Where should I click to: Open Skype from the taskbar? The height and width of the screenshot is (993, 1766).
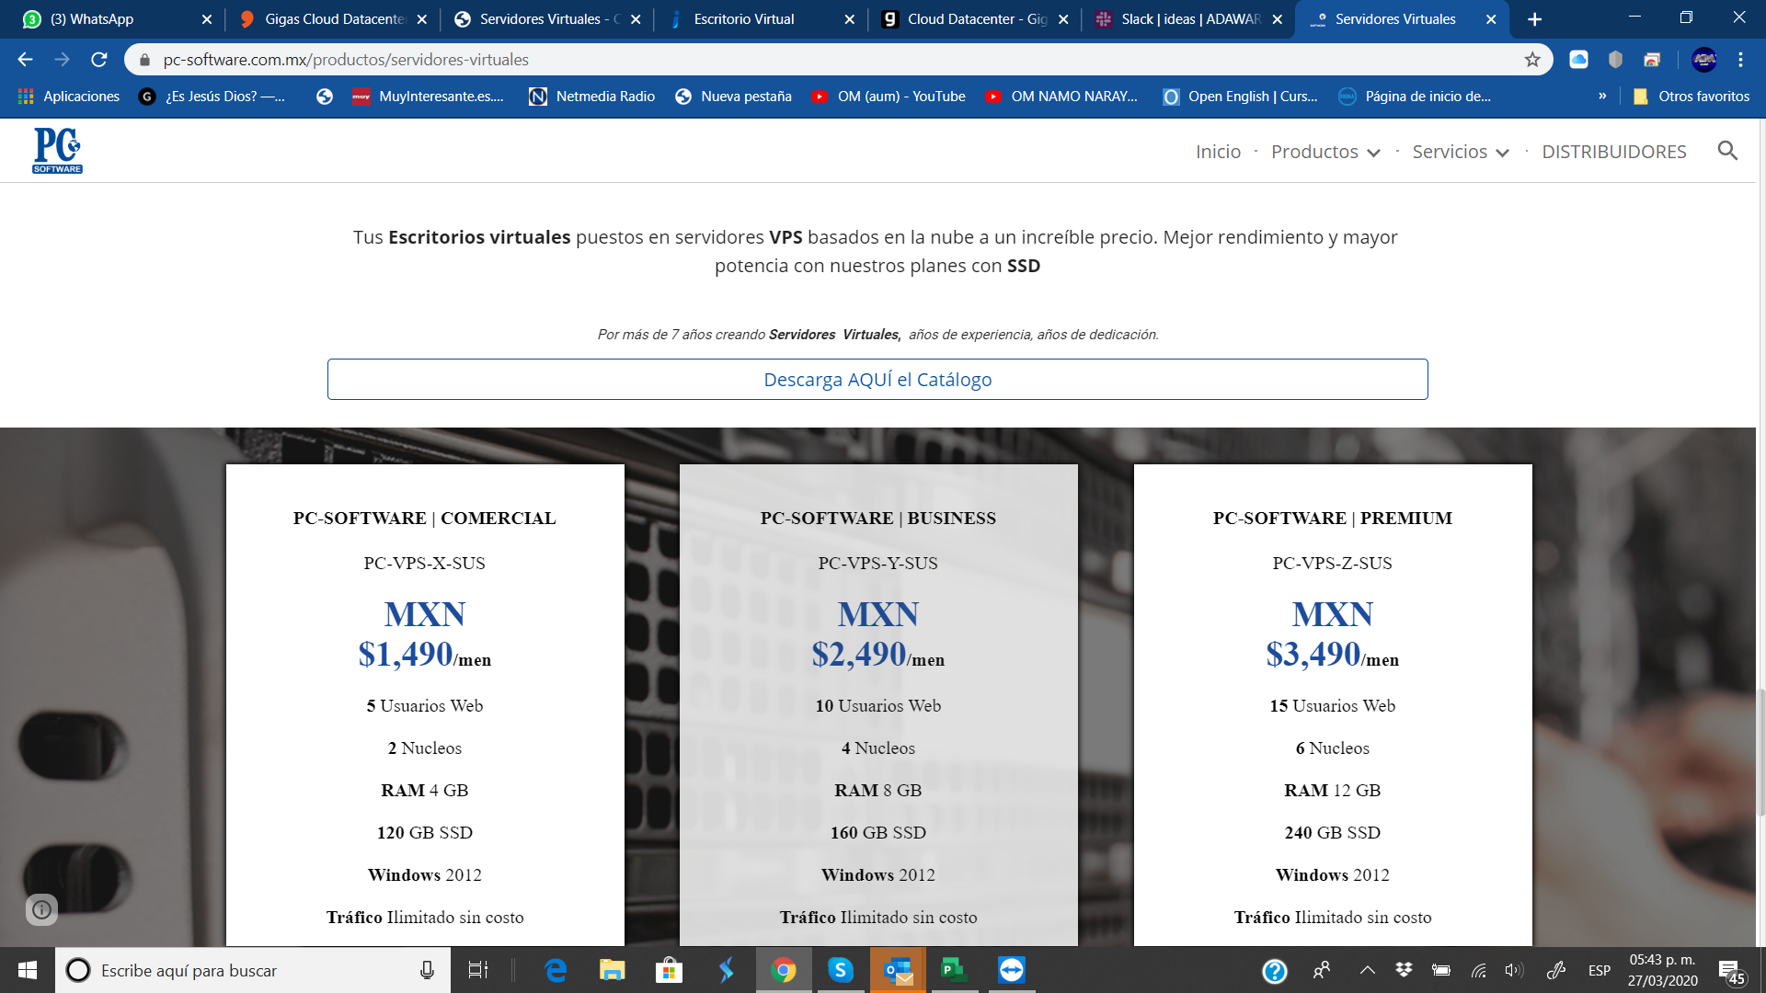(x=840, y=970)
